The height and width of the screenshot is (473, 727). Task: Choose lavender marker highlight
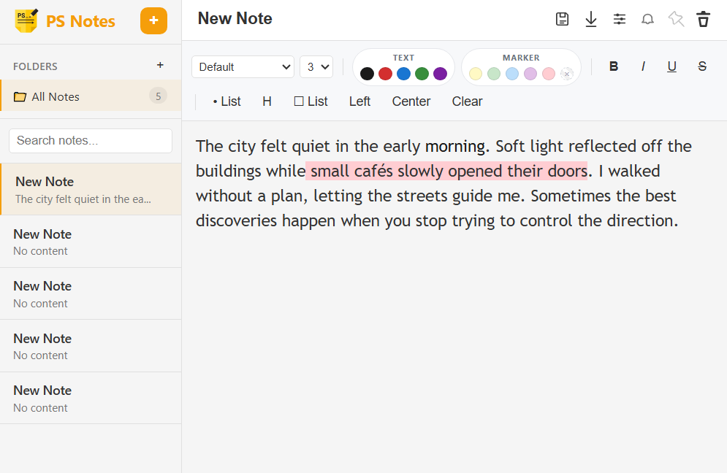click(530, 74)
